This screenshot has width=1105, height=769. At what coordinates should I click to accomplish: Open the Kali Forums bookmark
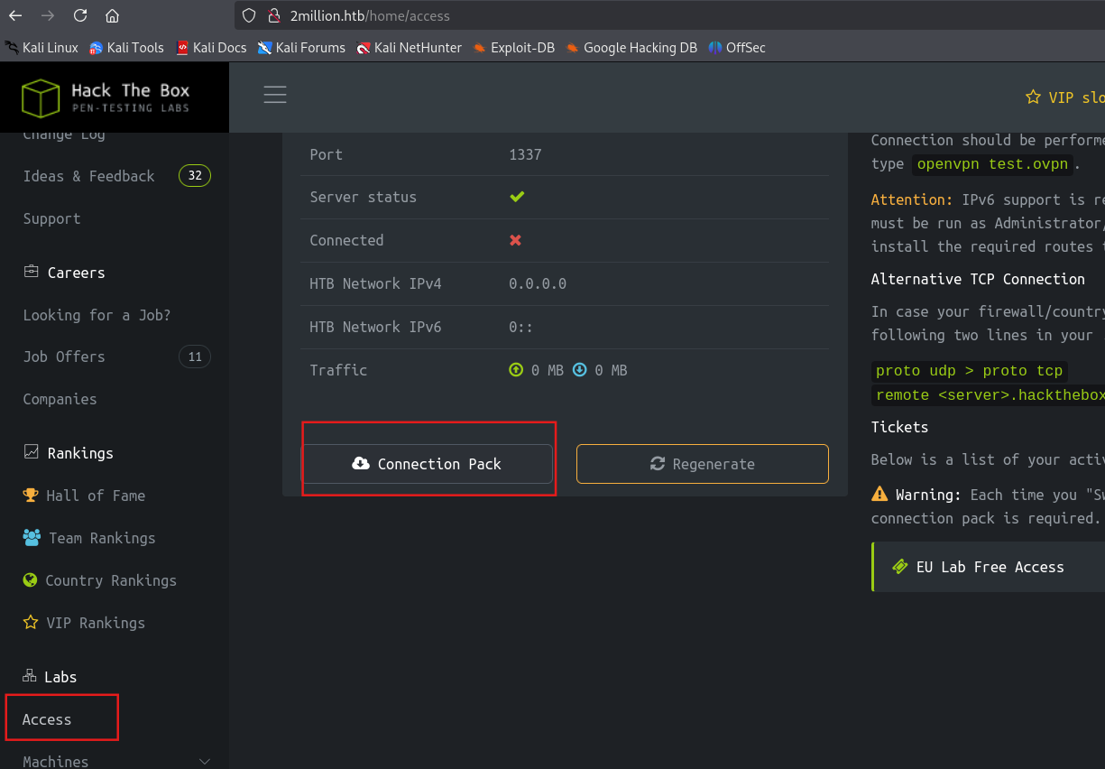coord(301,48)
